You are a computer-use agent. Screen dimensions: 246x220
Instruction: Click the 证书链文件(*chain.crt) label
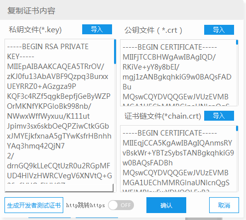click(163, 116)
